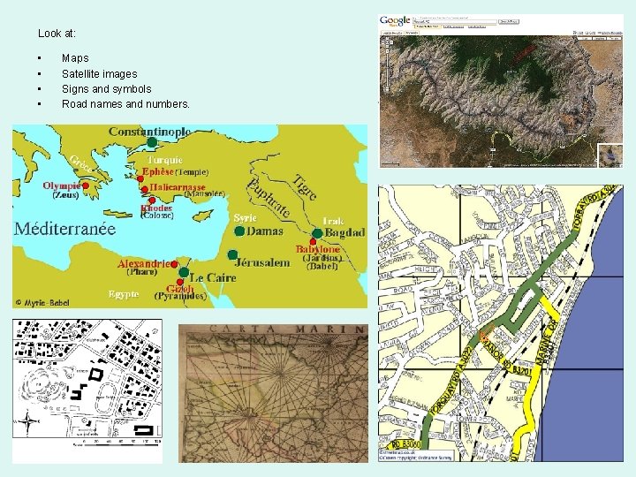Click the 'CARTA MARINA' title on the old chart

click(287, 329)
